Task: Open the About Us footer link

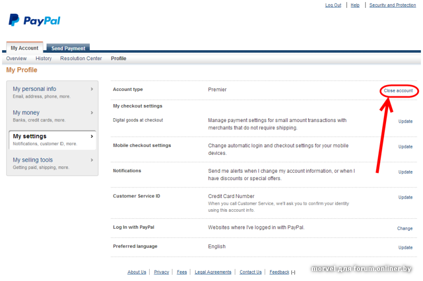Action: coord(137,272)
